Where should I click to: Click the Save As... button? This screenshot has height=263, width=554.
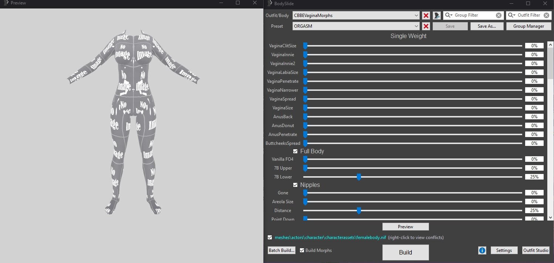[x=487, y=26]
